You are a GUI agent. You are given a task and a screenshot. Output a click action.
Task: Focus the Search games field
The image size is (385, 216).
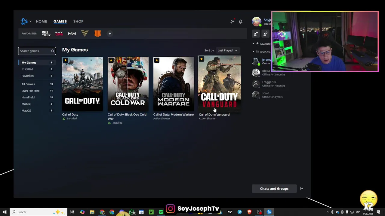pos(37,51)
